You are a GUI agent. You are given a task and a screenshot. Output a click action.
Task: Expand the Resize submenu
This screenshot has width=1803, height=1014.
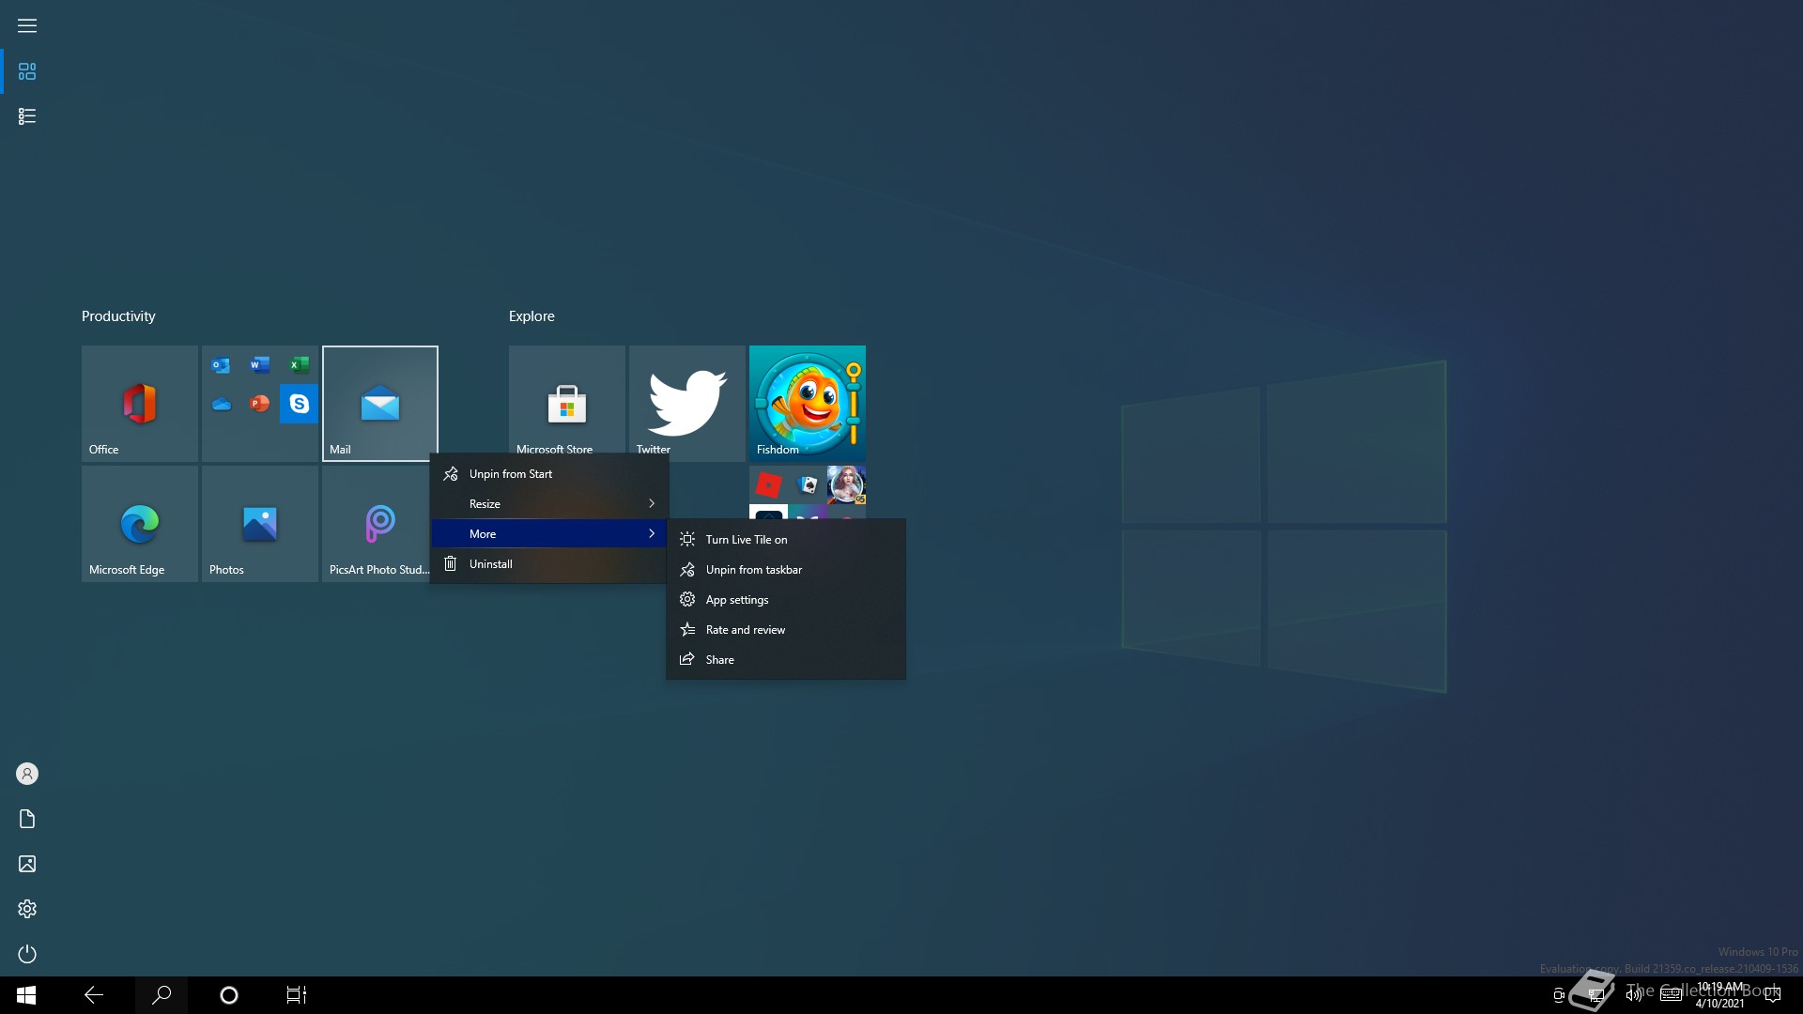(549, 504)
